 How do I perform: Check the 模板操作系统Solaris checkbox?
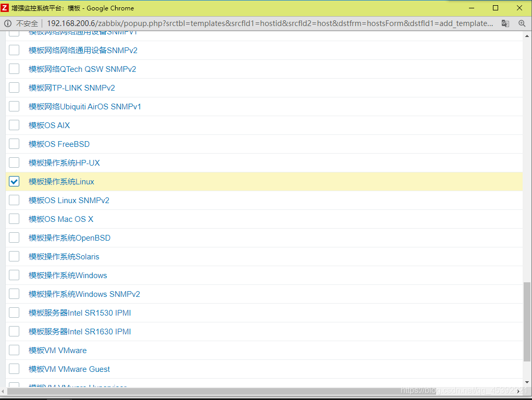[14, 256]
